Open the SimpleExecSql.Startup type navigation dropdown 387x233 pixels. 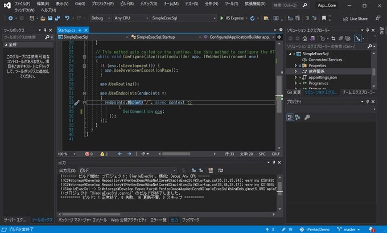click(166, 37)
